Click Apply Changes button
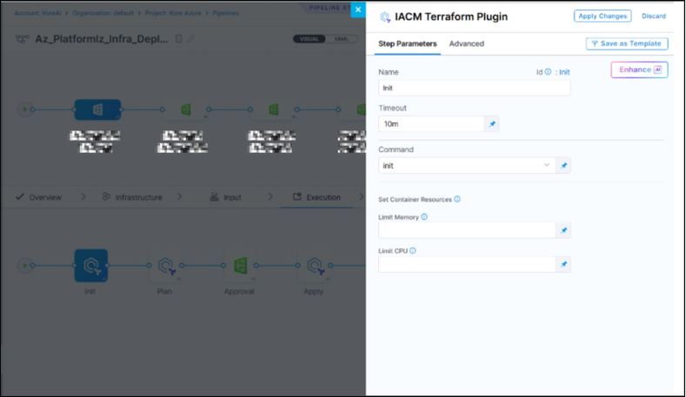Image resolution: width=686 pixels, height=397 pixels. 603,17
